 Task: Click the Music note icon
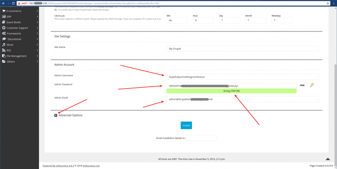(4, 45)
